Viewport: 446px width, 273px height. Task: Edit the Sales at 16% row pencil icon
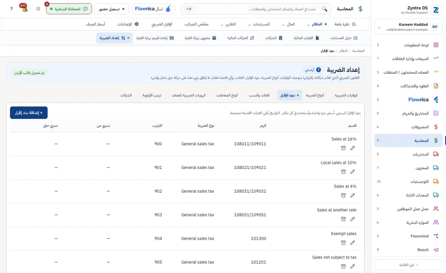tap(353, 148)
